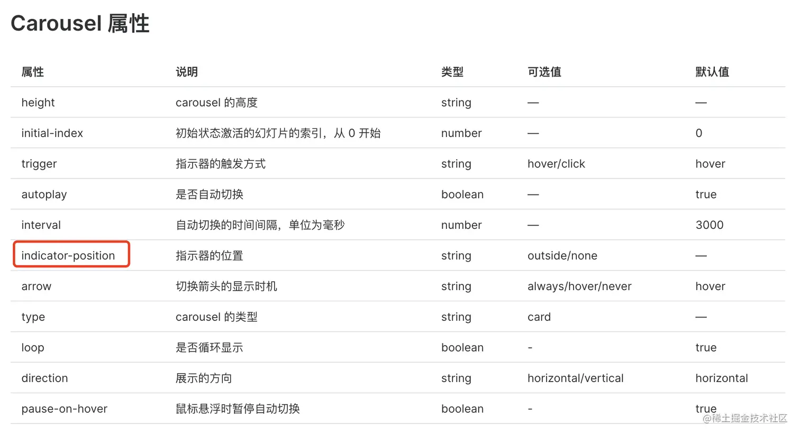Click the '说明' column header
The width and height of the screenshot is (800, 436).
(187, 72)
